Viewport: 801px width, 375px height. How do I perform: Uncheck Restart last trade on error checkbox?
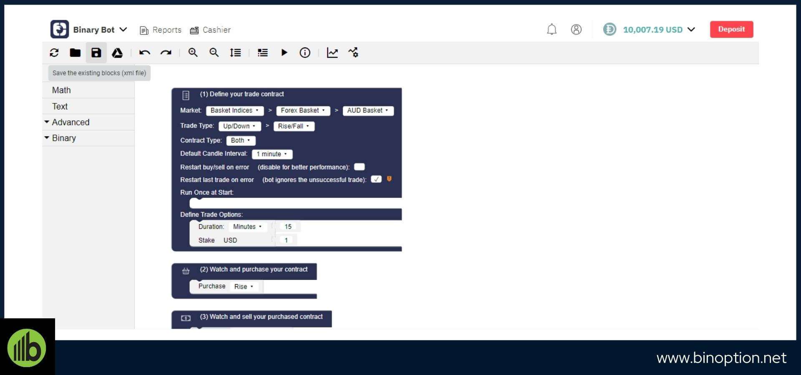[376, 180]
